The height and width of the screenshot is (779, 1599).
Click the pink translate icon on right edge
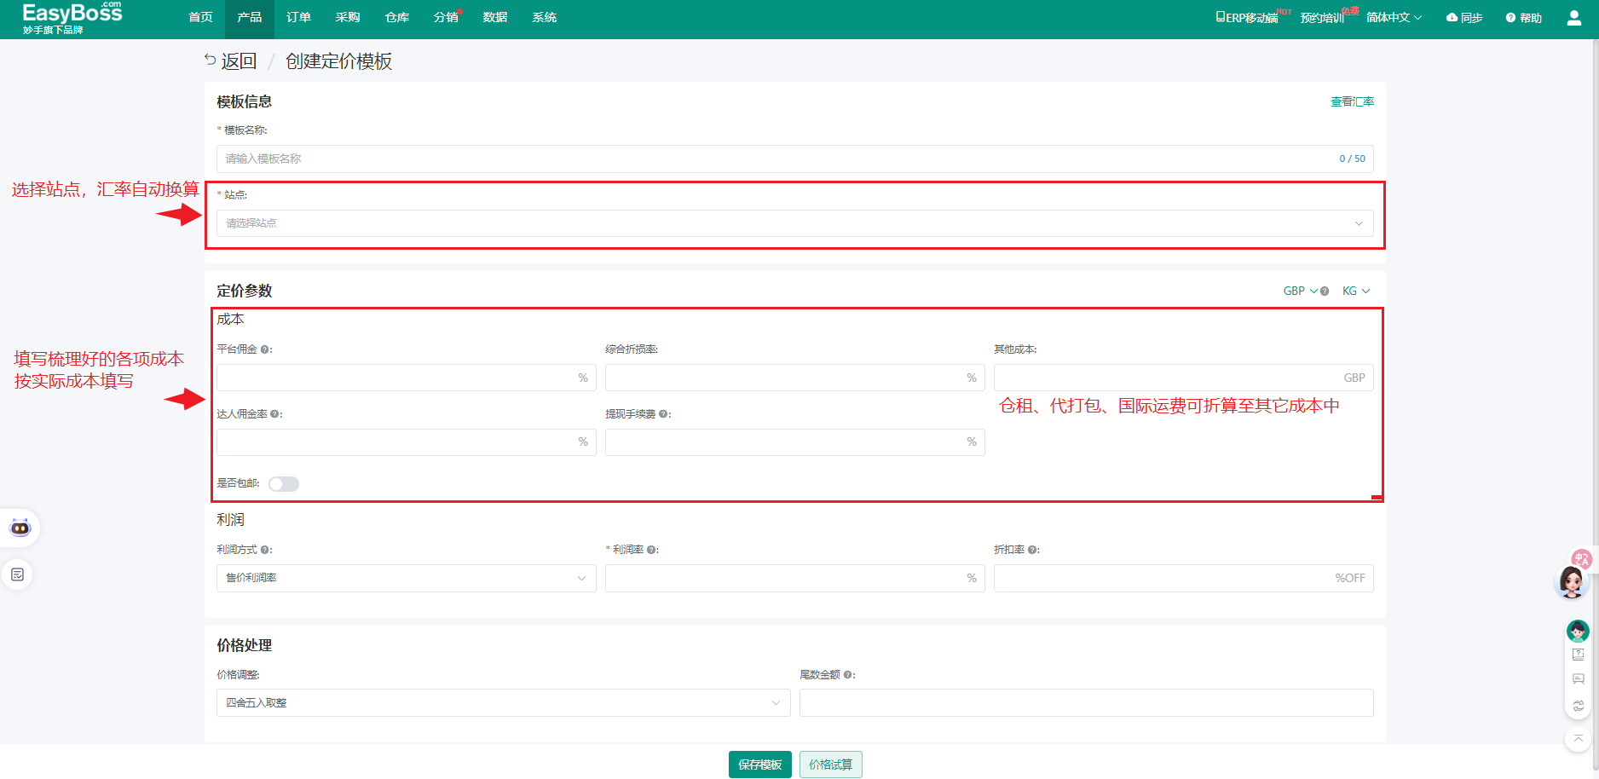tap(1582, 558)
